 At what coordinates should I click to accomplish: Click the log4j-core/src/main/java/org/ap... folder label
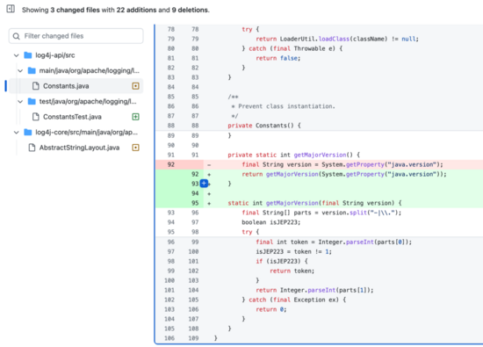86,132
